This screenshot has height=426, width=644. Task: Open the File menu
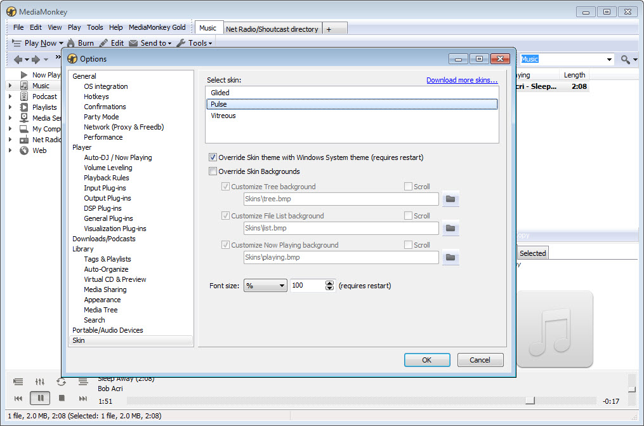point(18,27)
